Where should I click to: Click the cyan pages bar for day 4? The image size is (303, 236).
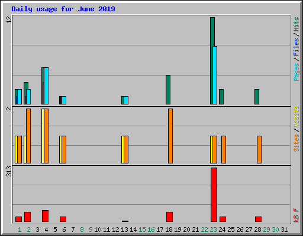(x=46, y=86)
